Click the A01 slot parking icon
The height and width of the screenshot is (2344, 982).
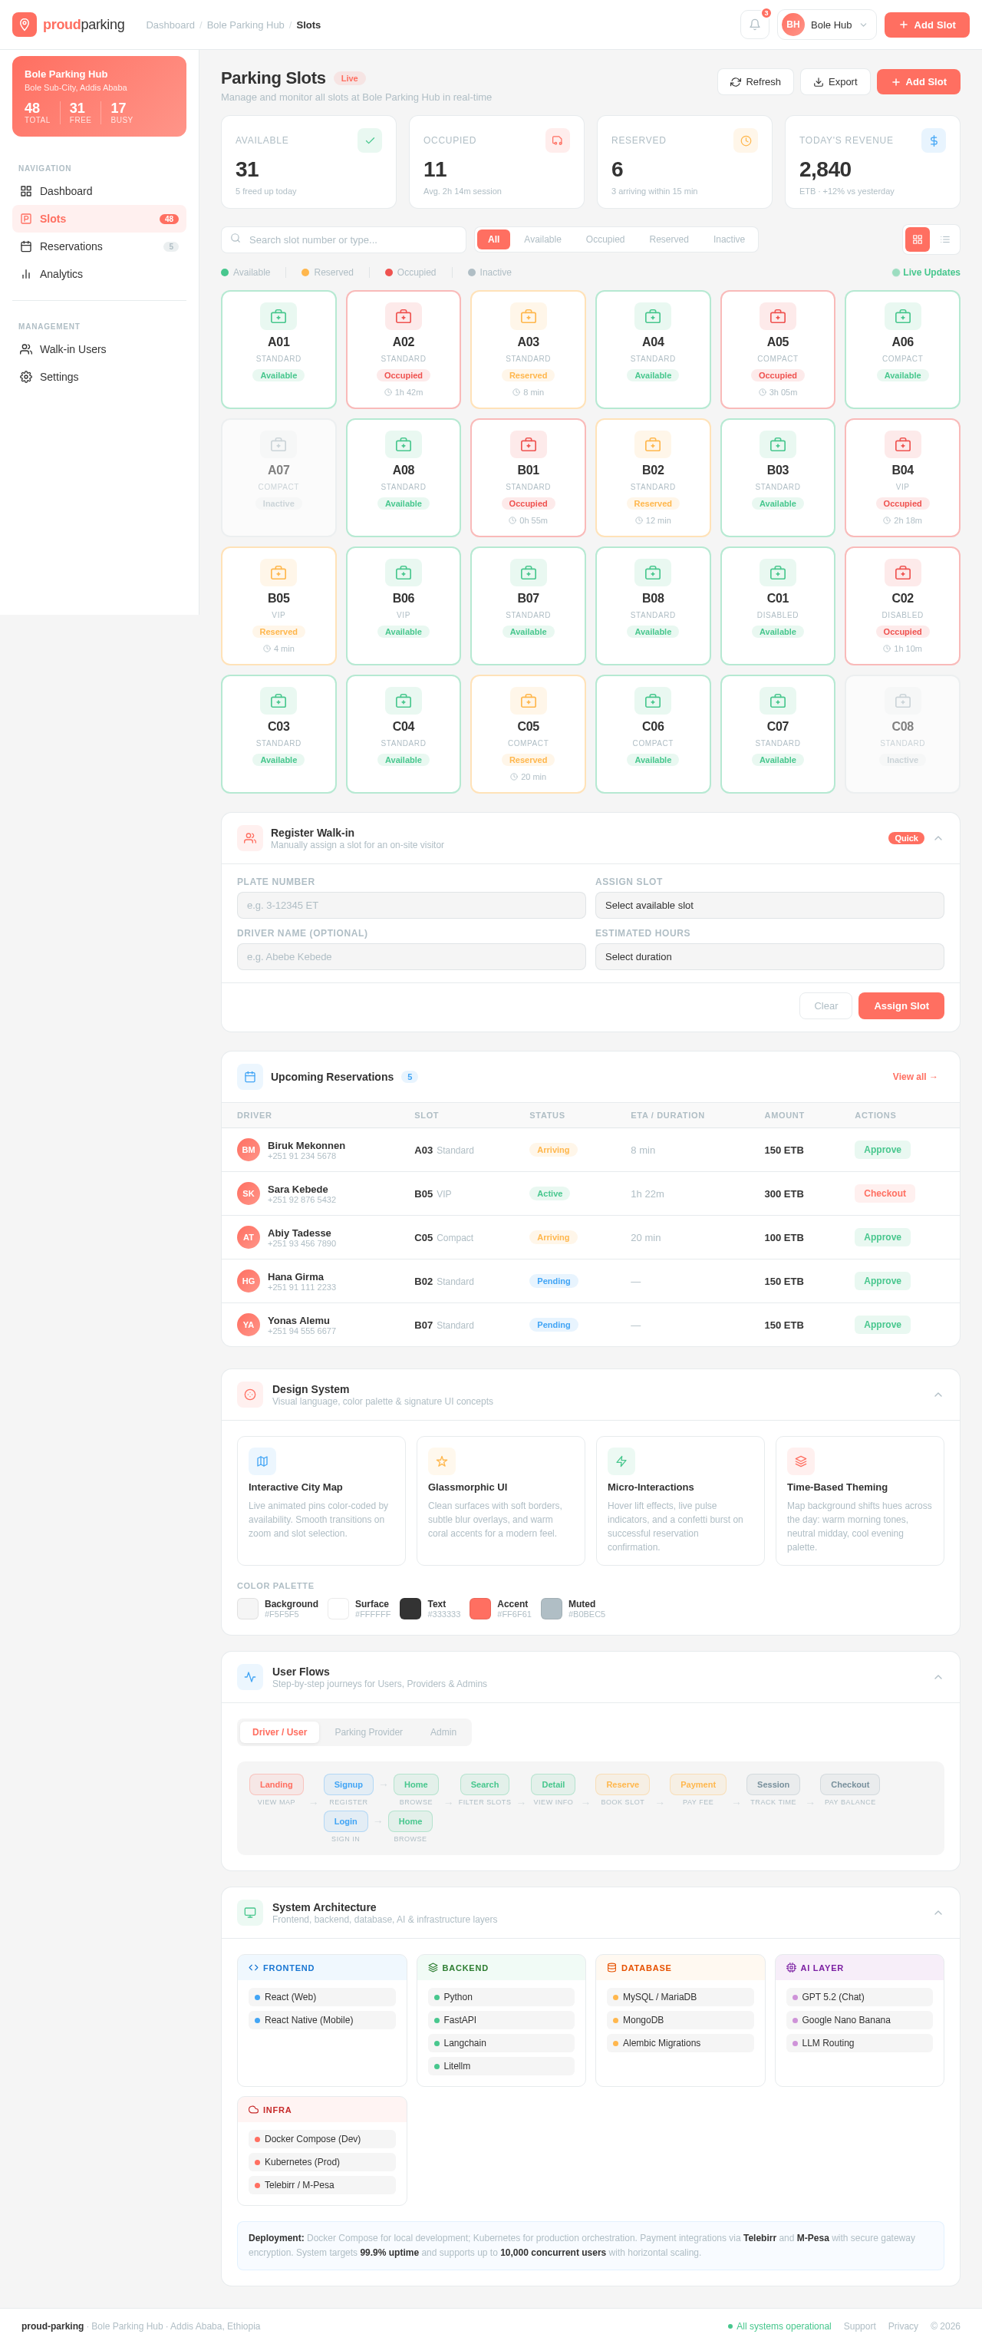point(278,315)
